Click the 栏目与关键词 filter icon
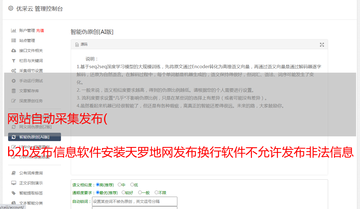Viewport: 360px width, 209px height. coord(13,61)
